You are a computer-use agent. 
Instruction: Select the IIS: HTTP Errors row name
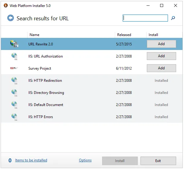40,117
